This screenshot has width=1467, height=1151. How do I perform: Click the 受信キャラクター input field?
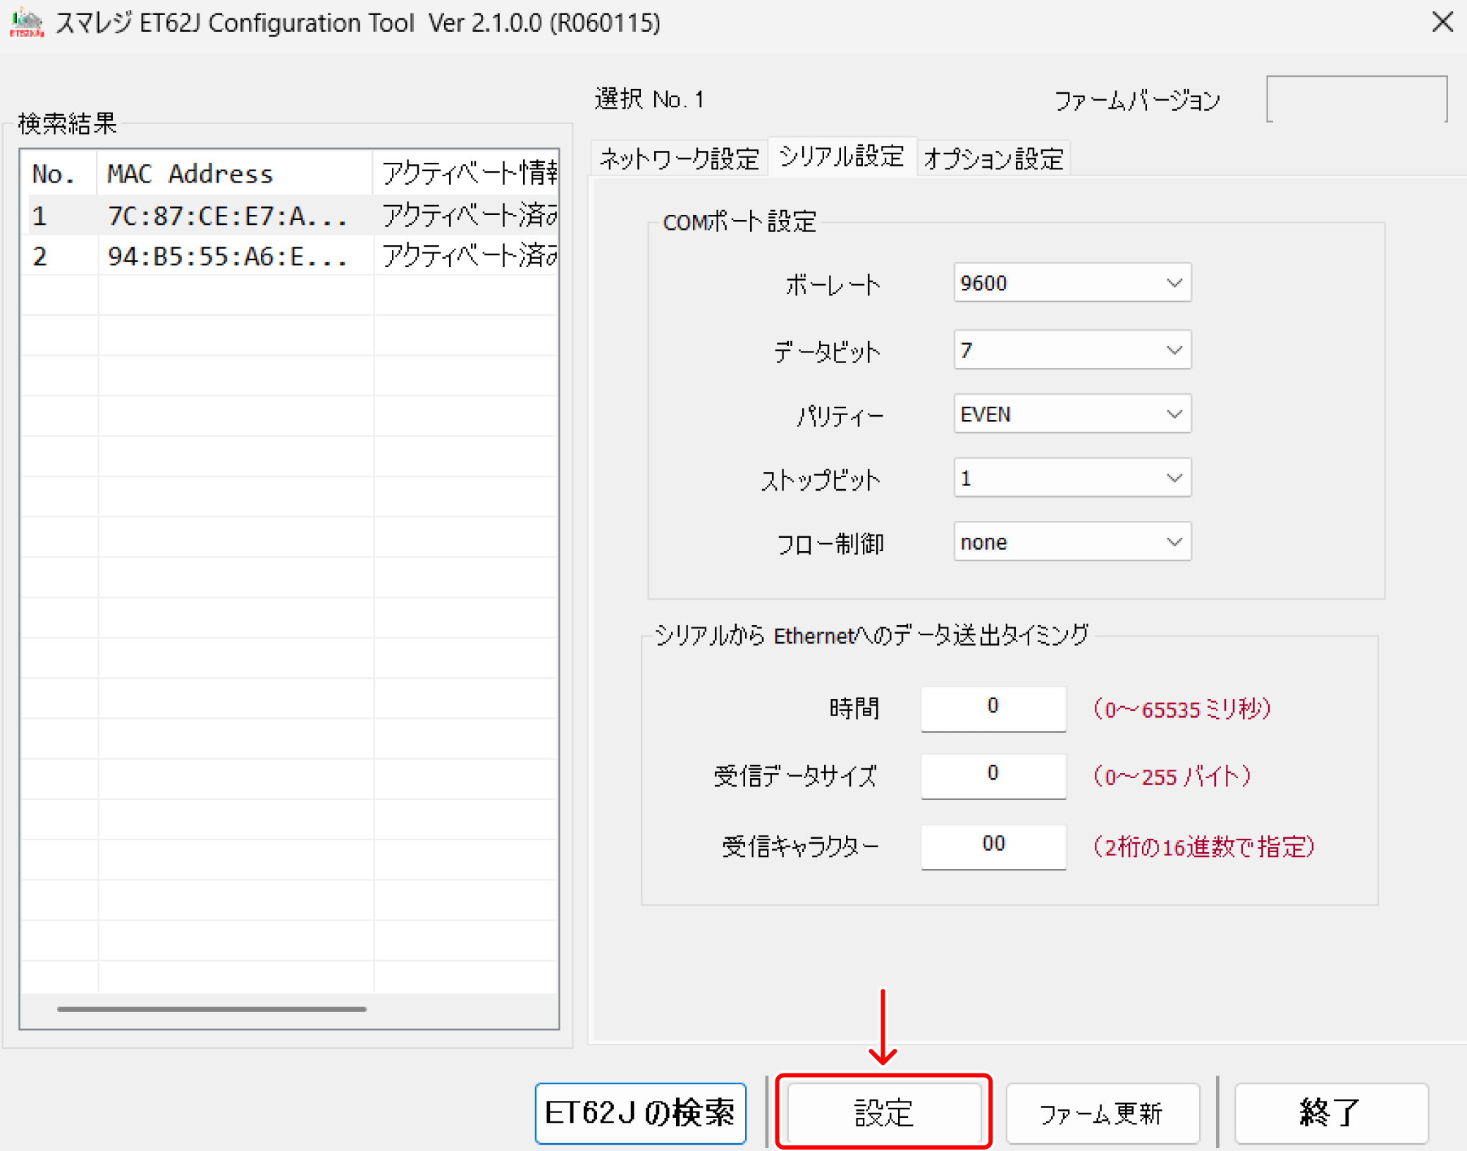[993, 845]
